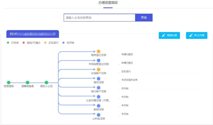Click the blue 公安印章注销 node
Viewport: 213px width, 125px height.
click(99, 97)
